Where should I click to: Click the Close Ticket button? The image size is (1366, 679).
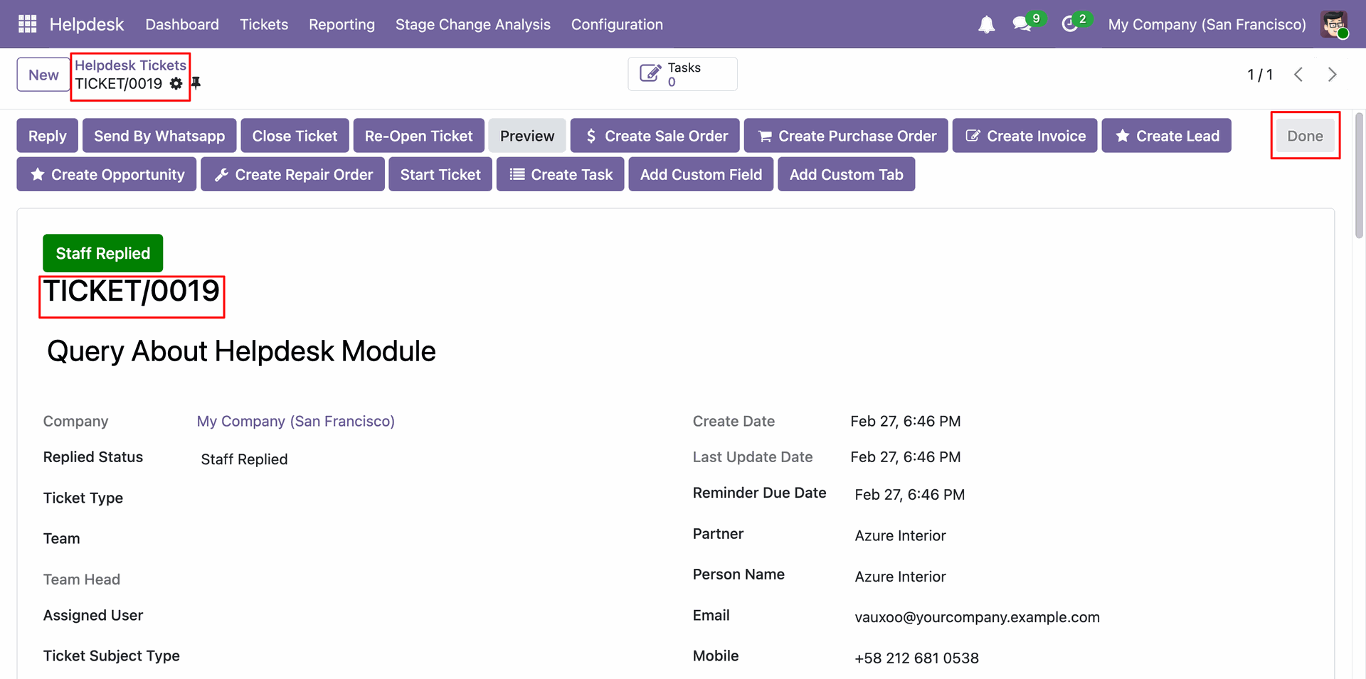295,136
